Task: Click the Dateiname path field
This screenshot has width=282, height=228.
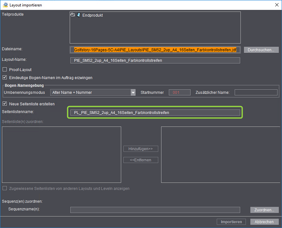Action: (x=155, y=50)
